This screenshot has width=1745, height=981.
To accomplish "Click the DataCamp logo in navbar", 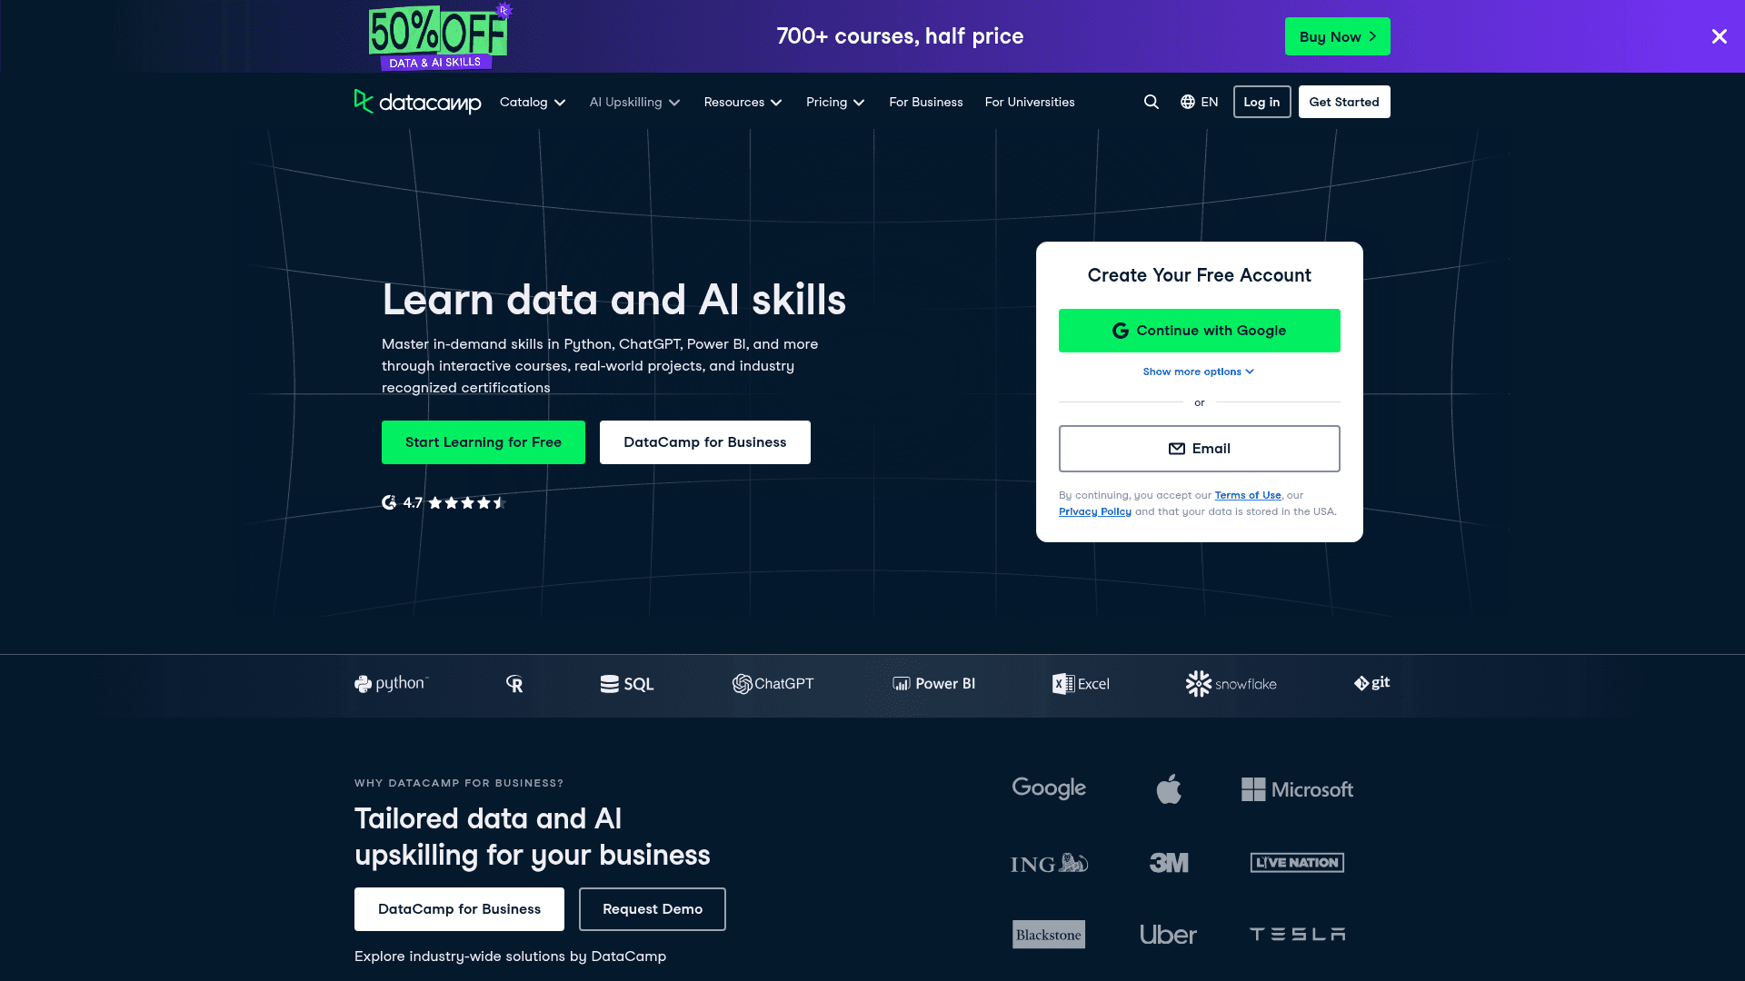I will coord(417,102).
